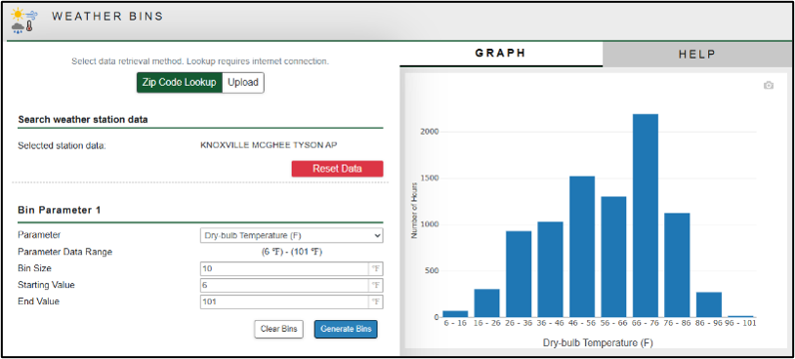
Task: Click the red Reset Data button
Action: (337, 169)
